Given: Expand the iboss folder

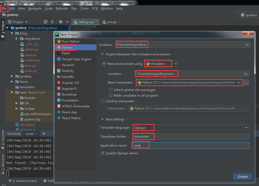Looking at the screenshot, I should pyautogui.click(x=12, y=81).
